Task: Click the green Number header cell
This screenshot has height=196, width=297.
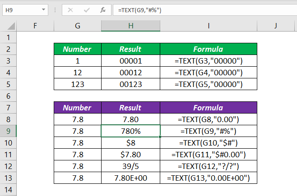Action: [x=77, y=49]
